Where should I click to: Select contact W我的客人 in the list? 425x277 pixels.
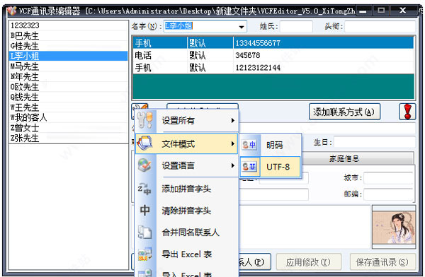click(68, 118)
